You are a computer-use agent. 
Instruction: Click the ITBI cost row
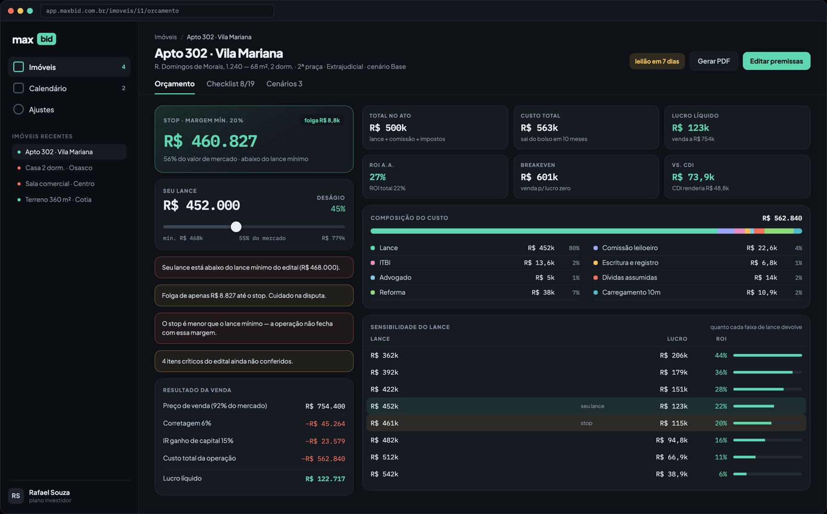pos(475,263)
